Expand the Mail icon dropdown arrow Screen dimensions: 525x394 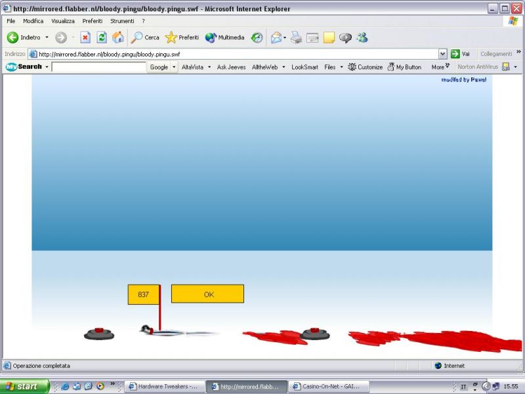[285, 37]
